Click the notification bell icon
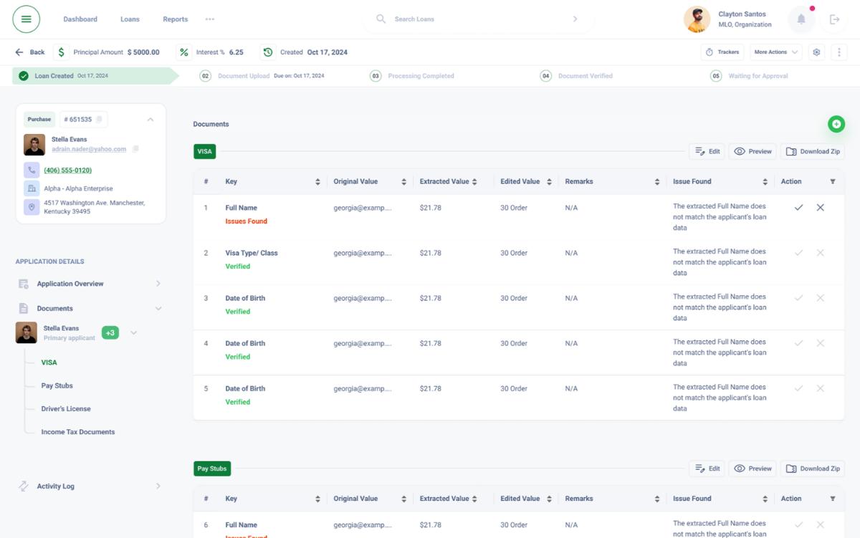The image size is (860, 538). click(x=801, y=19)
